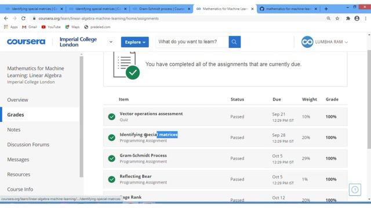Close the Gram-Schmidt process tab

tap(189, 9)
